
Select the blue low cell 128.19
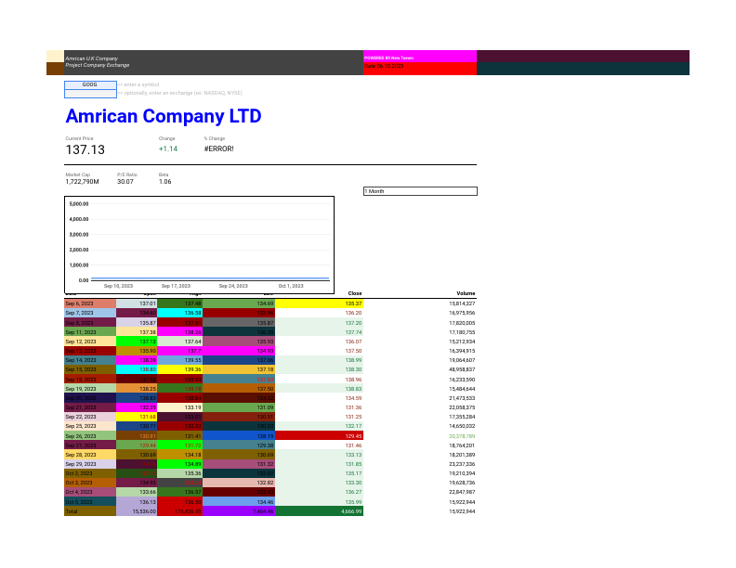point(239,436)
